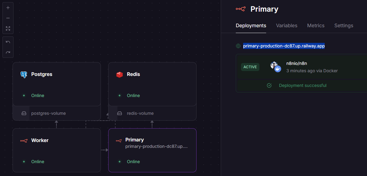The image size is (367, 176).
Task: Open the postgres-volume entry
Action: coord(57,113)
